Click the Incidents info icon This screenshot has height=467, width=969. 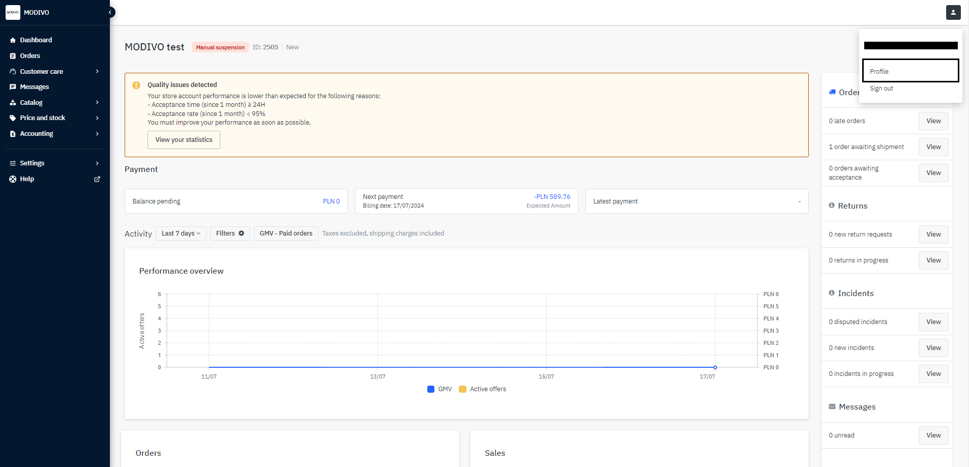click(832, 293)
